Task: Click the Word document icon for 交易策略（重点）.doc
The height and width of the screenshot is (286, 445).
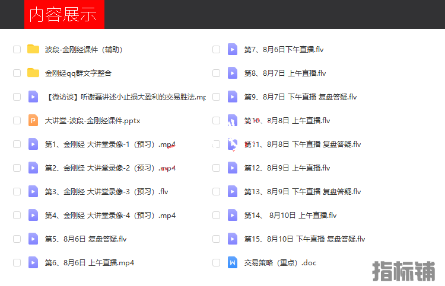Action: (x=233, y=263)
